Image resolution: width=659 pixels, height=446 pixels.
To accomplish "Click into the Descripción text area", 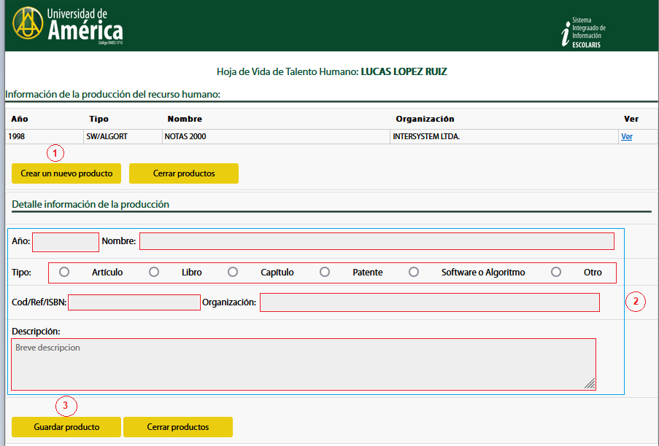I will (304, 364).
